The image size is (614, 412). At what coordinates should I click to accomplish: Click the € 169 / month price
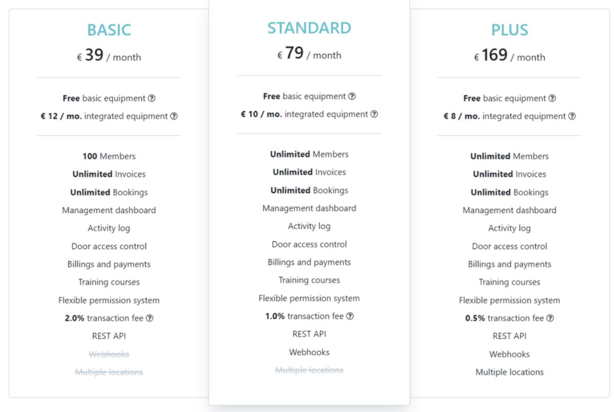[510, 56]
